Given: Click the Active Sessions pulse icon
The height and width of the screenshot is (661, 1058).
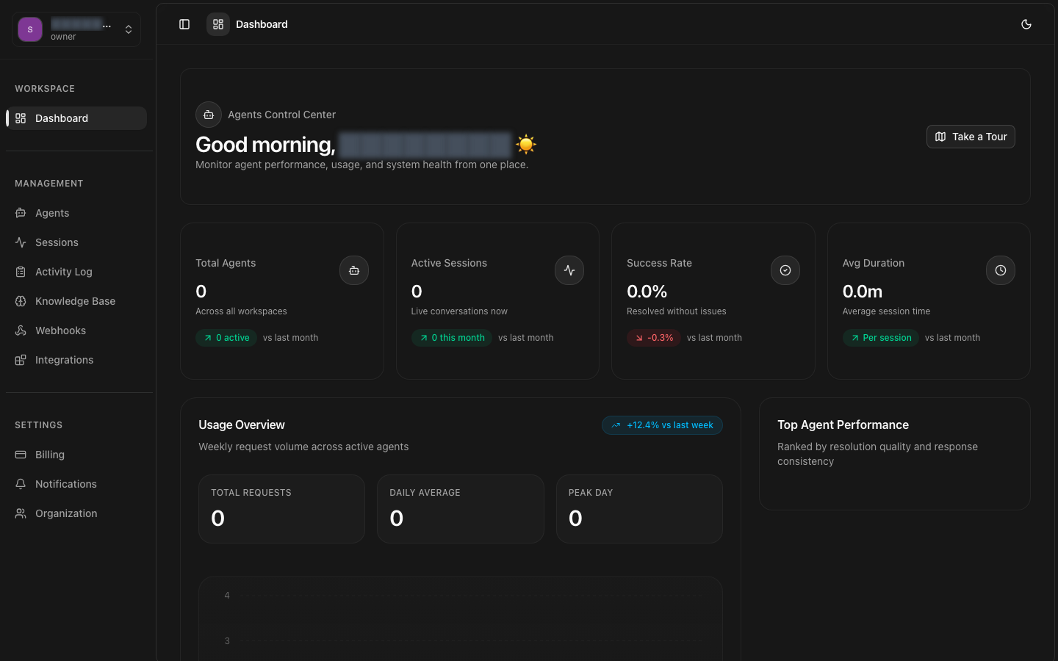Looking at the screenshot, I should pyautogui.click(x=569, y=270).
